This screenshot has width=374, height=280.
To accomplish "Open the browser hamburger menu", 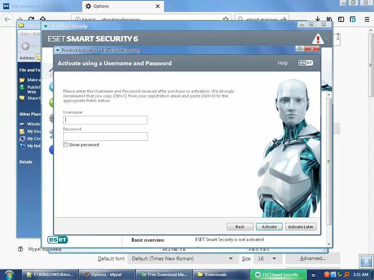I will tap(367, 19).
